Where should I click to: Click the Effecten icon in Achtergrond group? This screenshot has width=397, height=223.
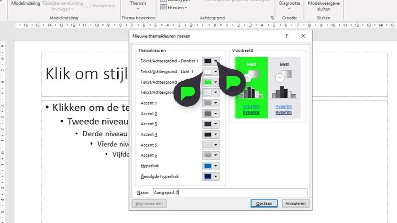[x=164, y=8]
